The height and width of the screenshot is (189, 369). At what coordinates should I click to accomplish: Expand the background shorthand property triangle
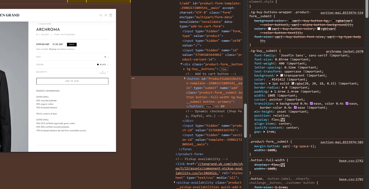click(x=278, y=75)
